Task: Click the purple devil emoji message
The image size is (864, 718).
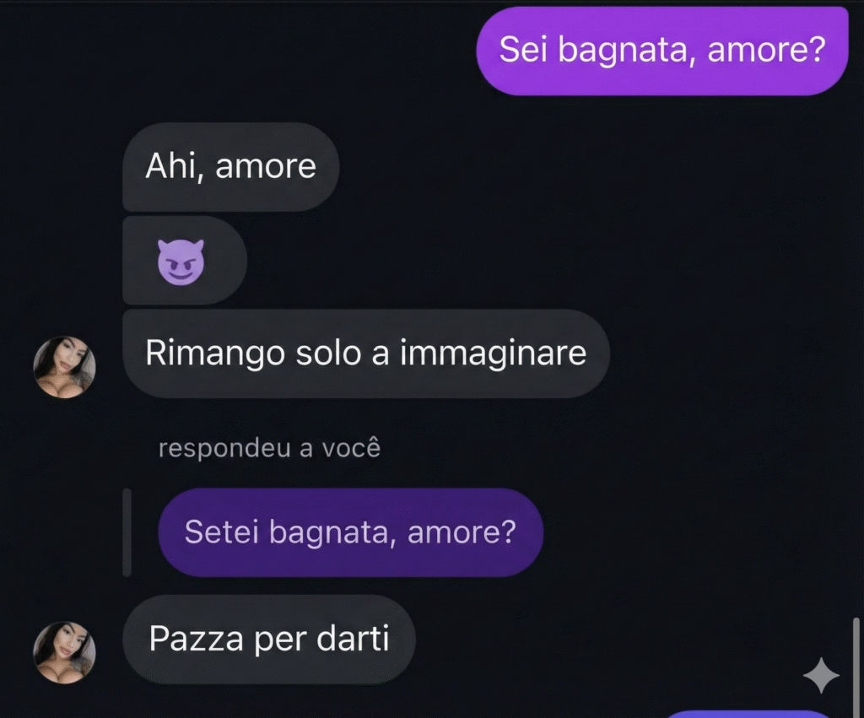Action: click(x=184, y=261)
